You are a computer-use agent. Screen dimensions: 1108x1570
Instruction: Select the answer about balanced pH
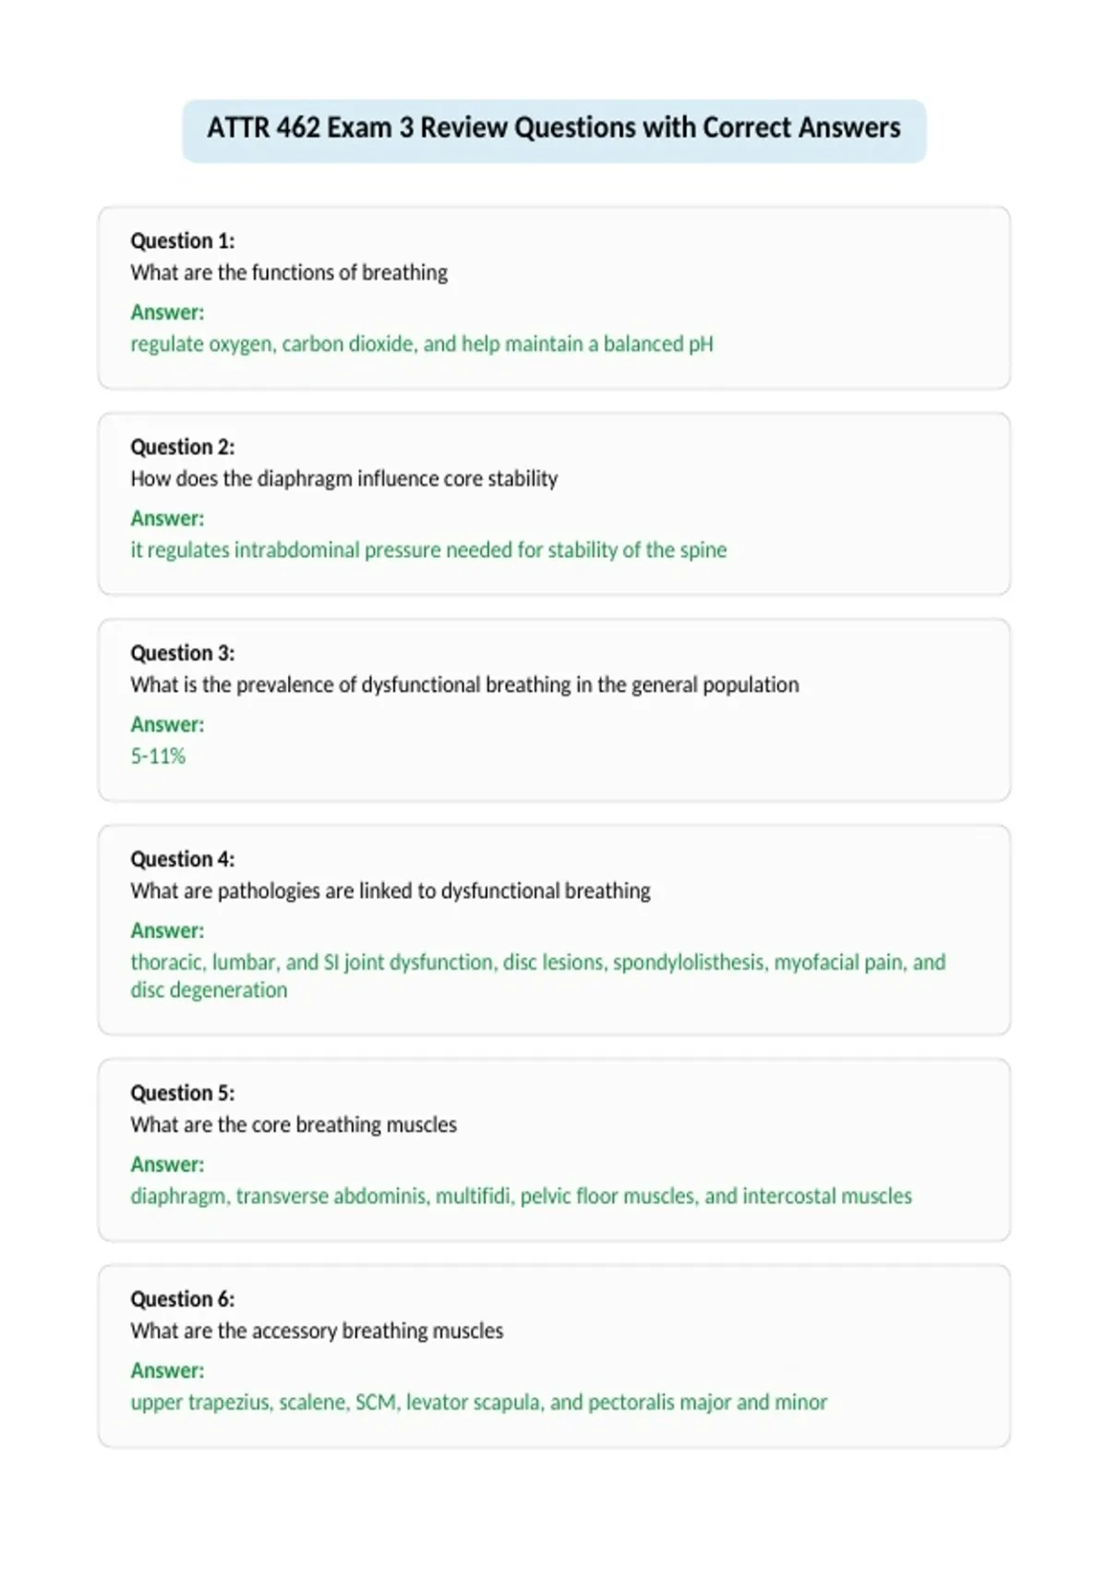pos(422,344)
